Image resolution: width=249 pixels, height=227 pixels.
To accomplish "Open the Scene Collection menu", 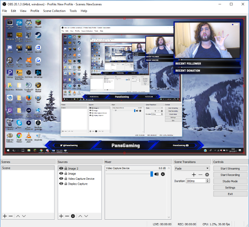I will [x=54, y=11].
